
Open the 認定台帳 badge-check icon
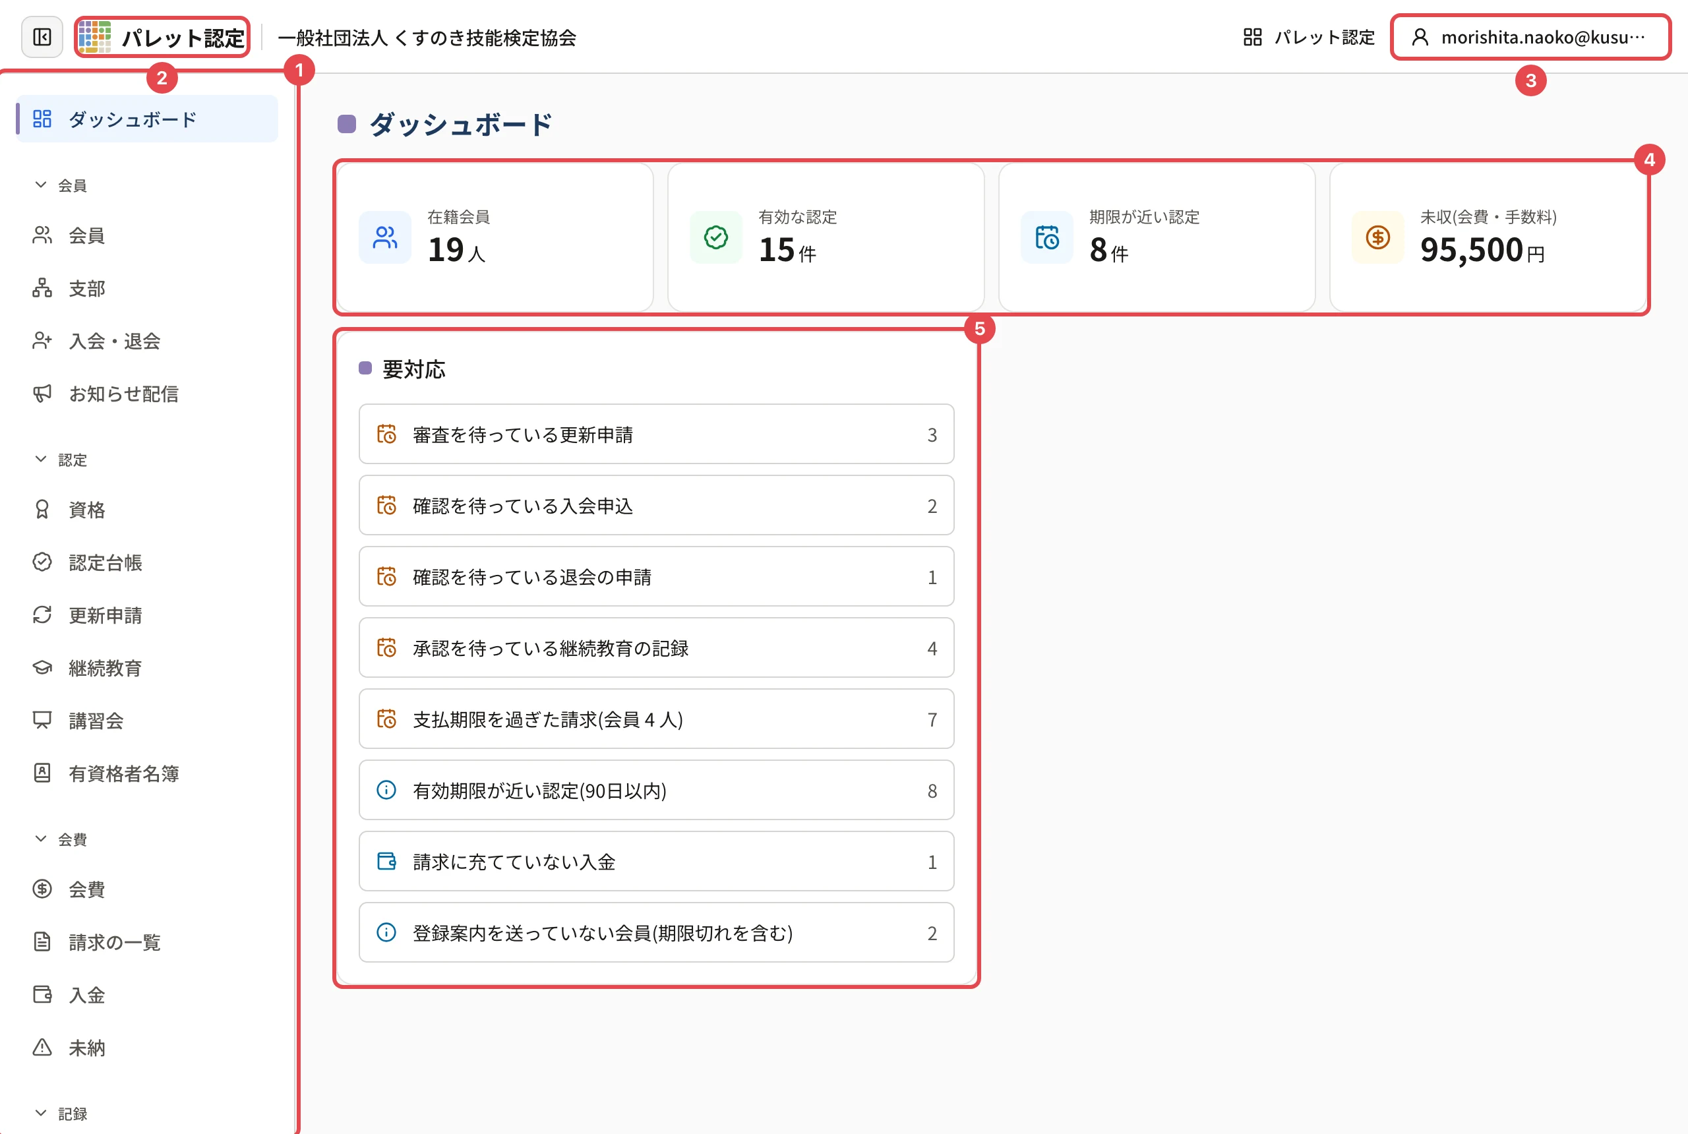(42, 562)
